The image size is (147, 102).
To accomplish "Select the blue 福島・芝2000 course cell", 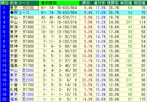I will [24, 99].
